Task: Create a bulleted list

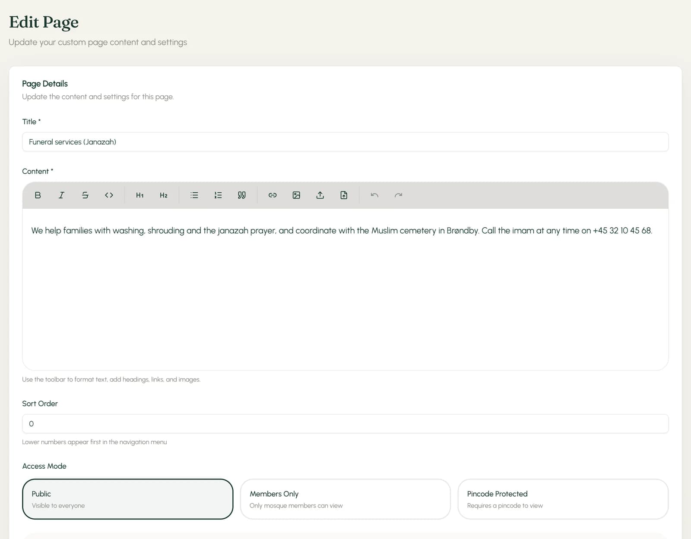Action: coord(194,195)
